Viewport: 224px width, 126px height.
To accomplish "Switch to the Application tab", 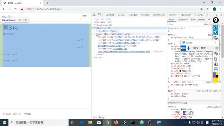I will (x=186, y=15).
